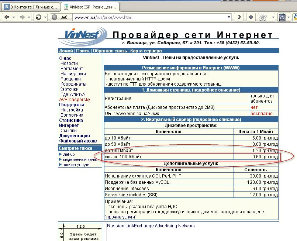Click the '120x60 Здесь будет ваша реклама' banner
This screenshot has width=297, height=241.
click(x=80, y=232)
